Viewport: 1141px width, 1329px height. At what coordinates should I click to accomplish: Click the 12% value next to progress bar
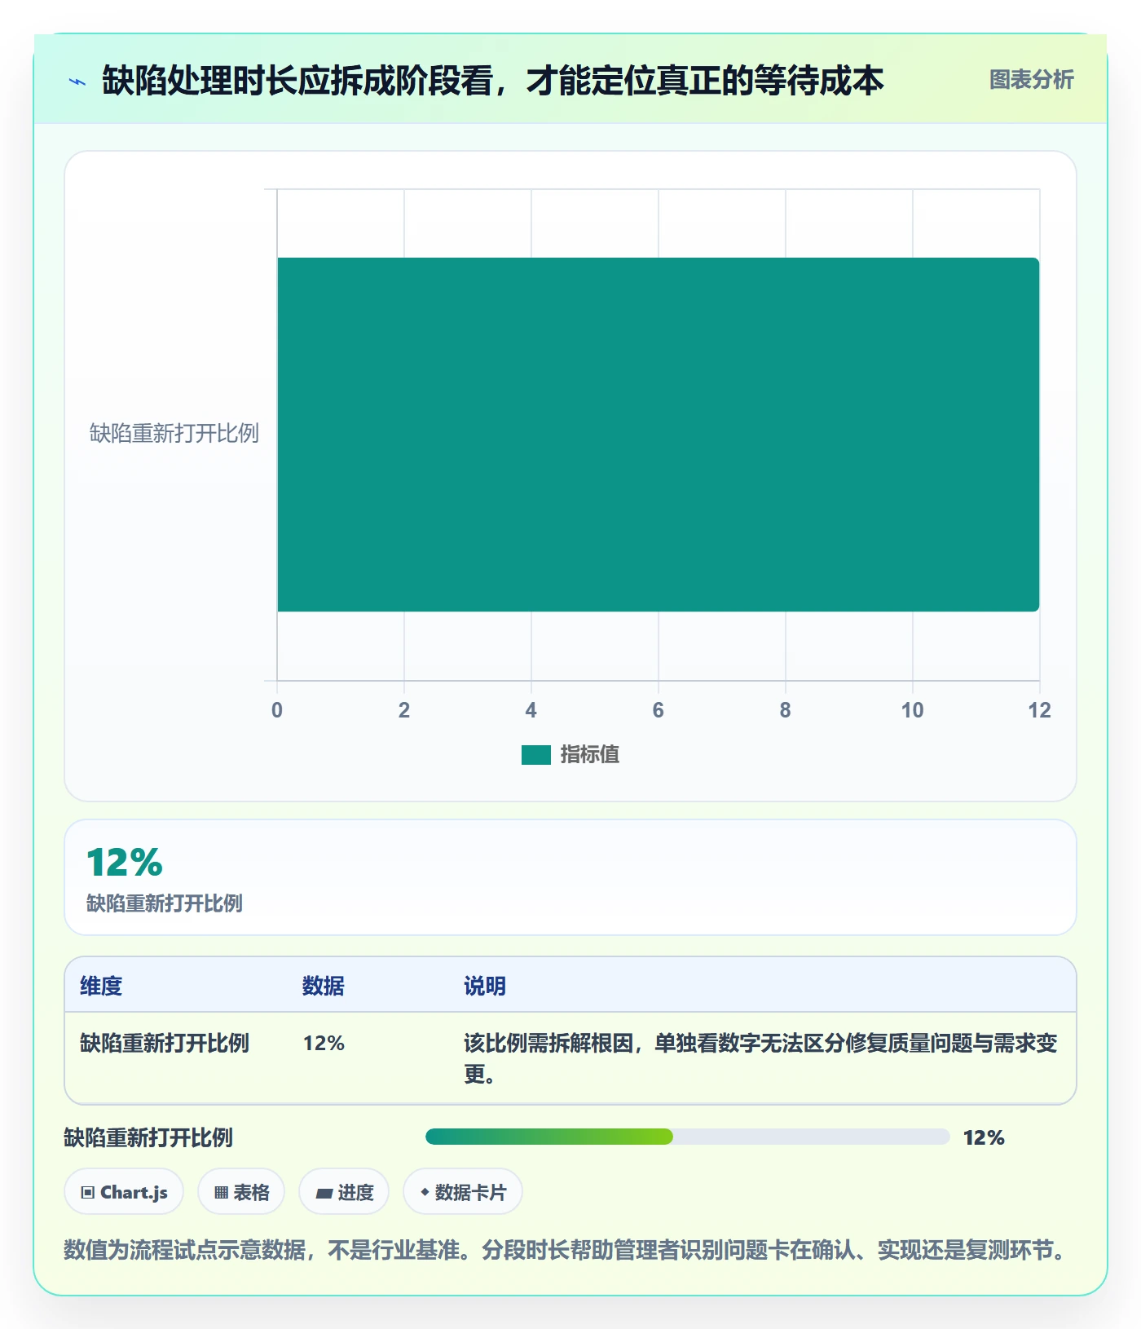click(984, 1137)
